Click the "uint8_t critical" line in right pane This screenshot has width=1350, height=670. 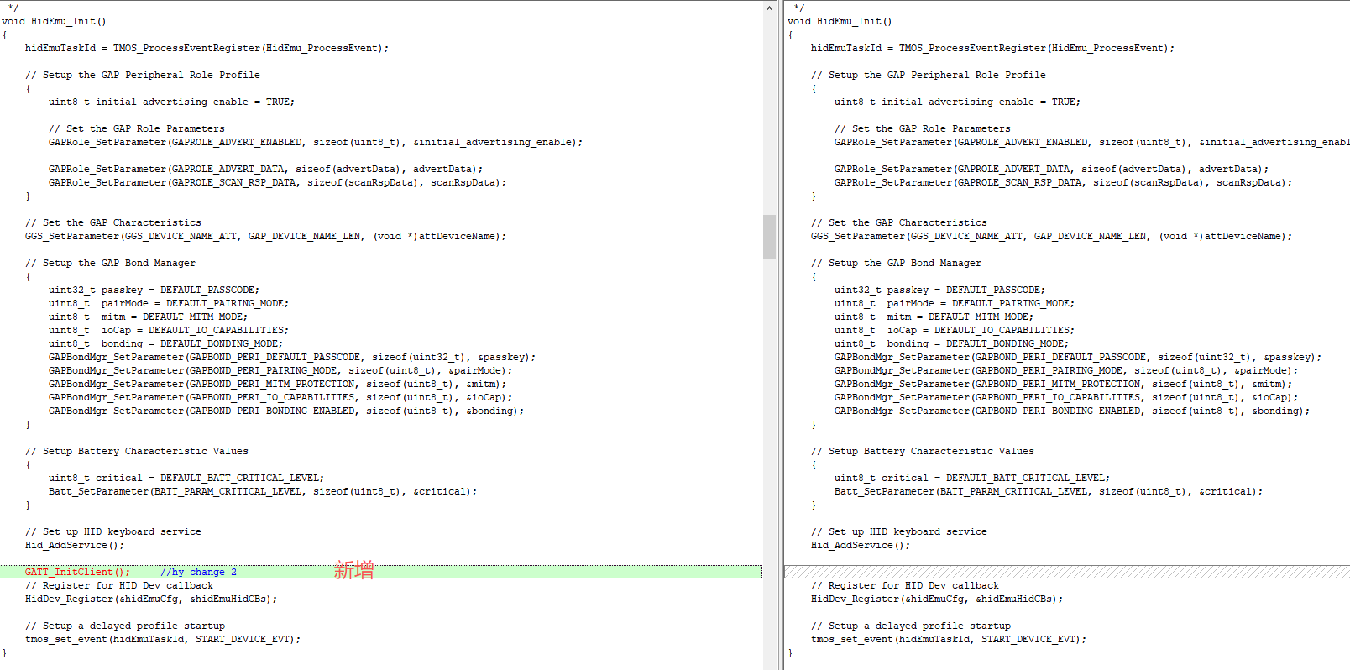971,478
